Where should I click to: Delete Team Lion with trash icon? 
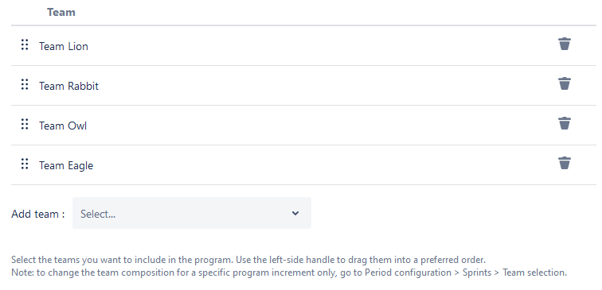[564, 44]
